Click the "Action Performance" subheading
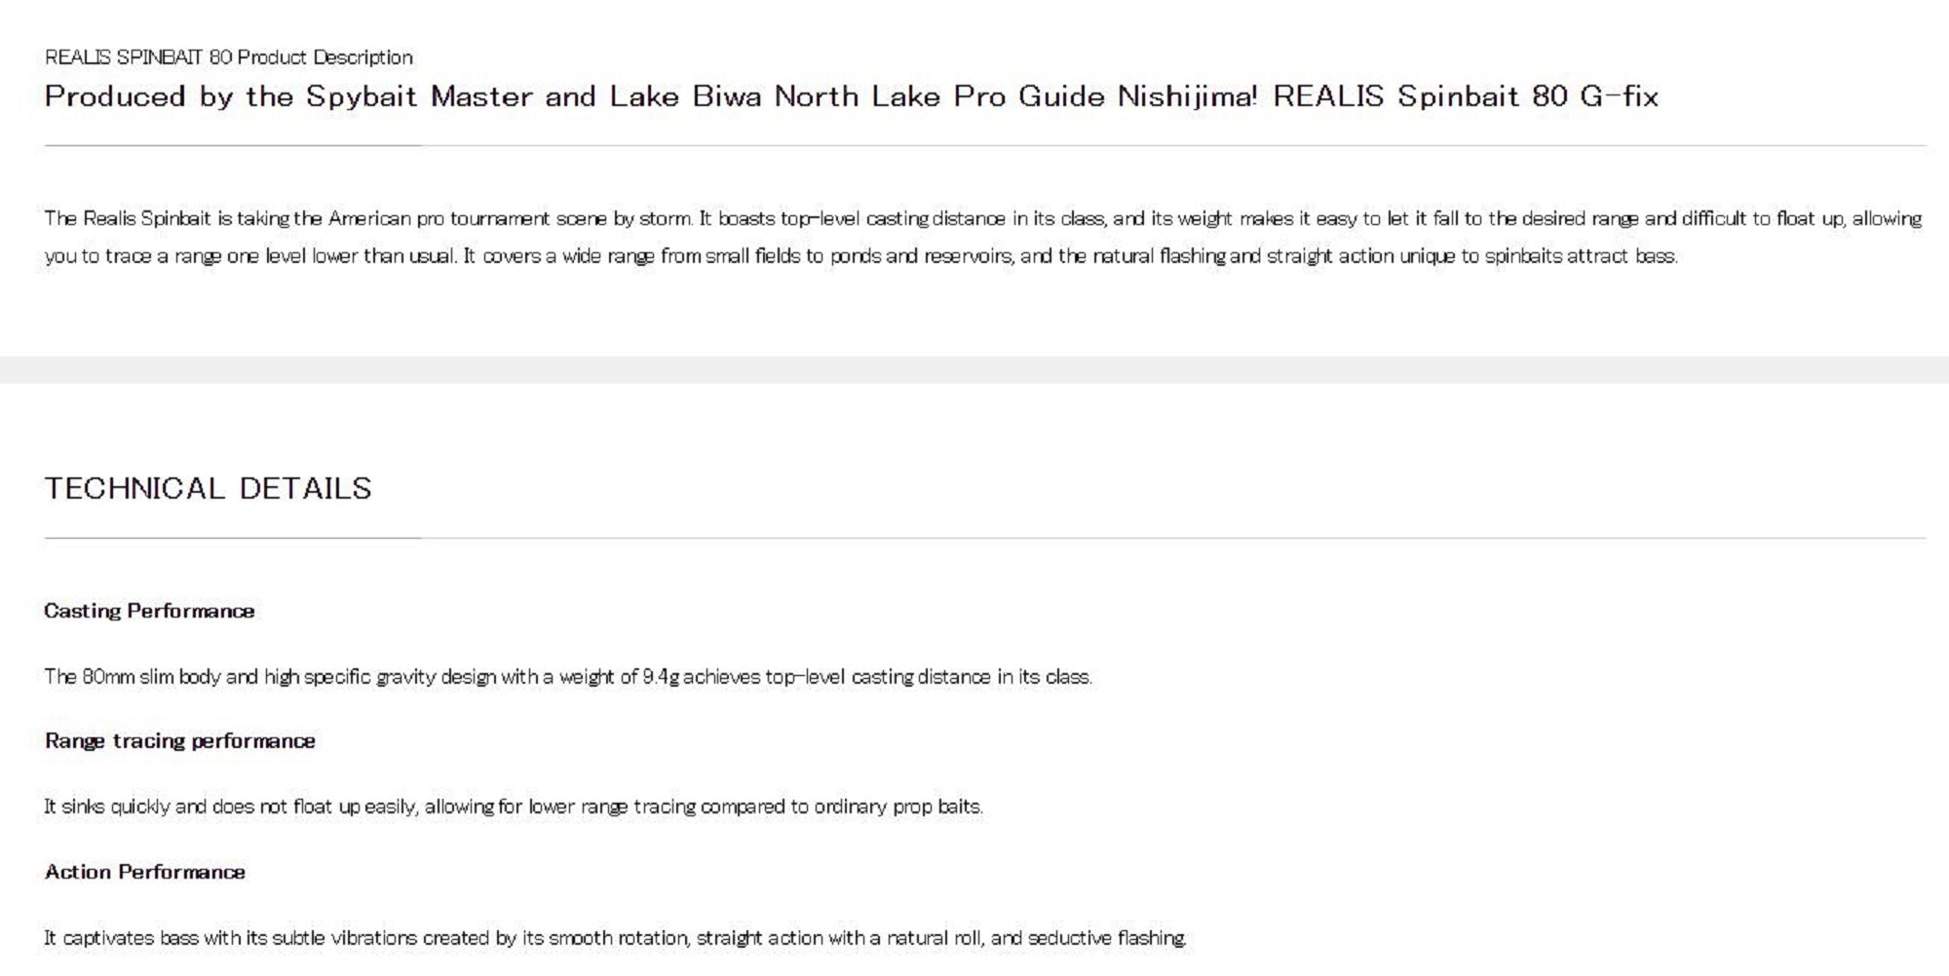 coord(145,873)
